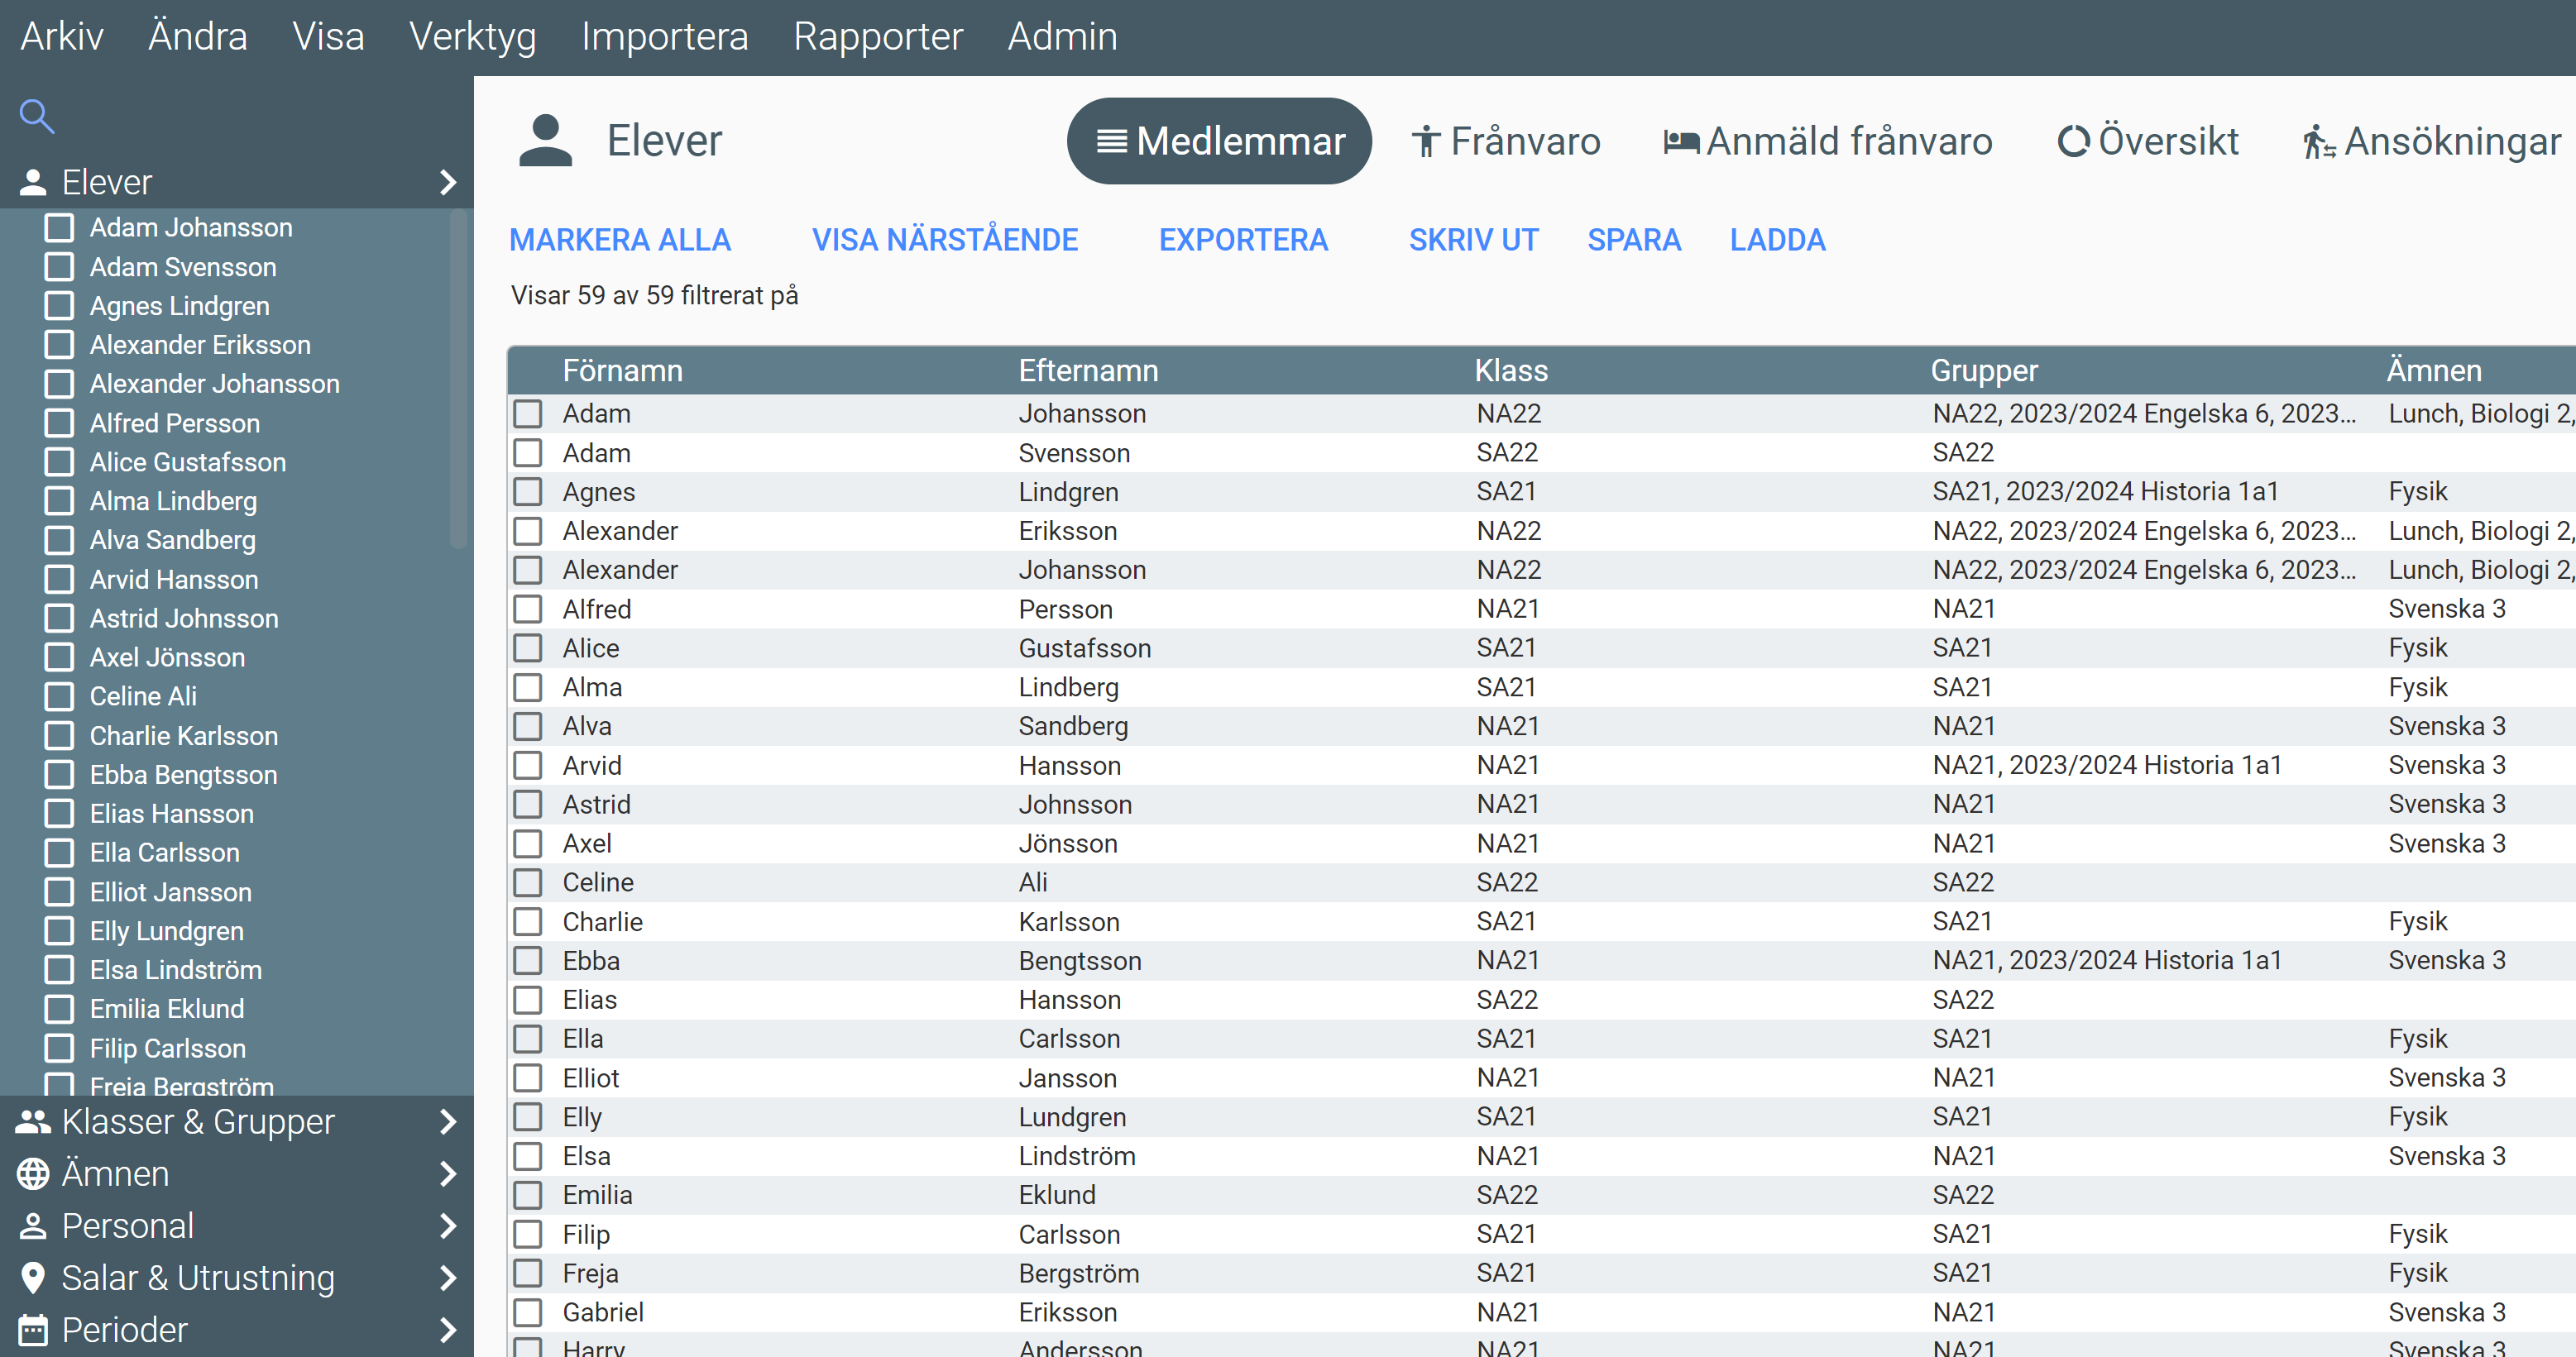Click the Salar & Utrustning location pin icon
This screenshot has width=2576, height=1357.
click(33, 1278)
